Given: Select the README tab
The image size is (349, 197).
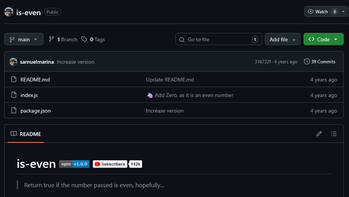Looking at the screenshot, I should [26, 134].
